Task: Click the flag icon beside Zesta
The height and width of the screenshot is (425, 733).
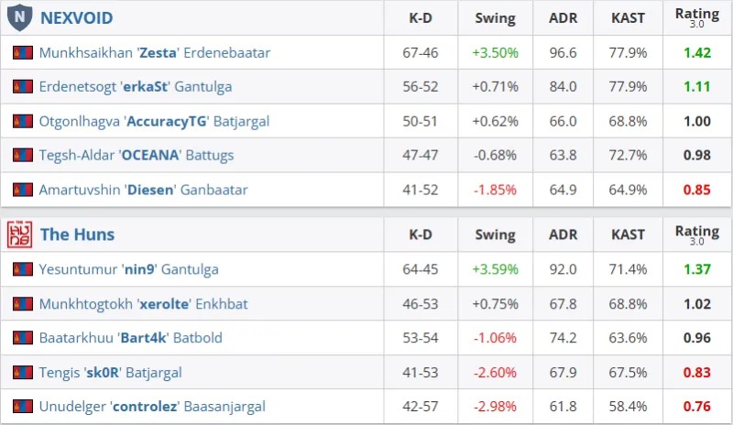Action: click(23, 53)
